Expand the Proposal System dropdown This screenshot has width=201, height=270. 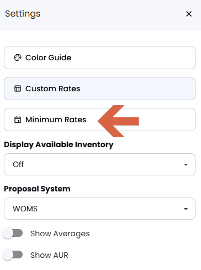click(x=99, y=209)
